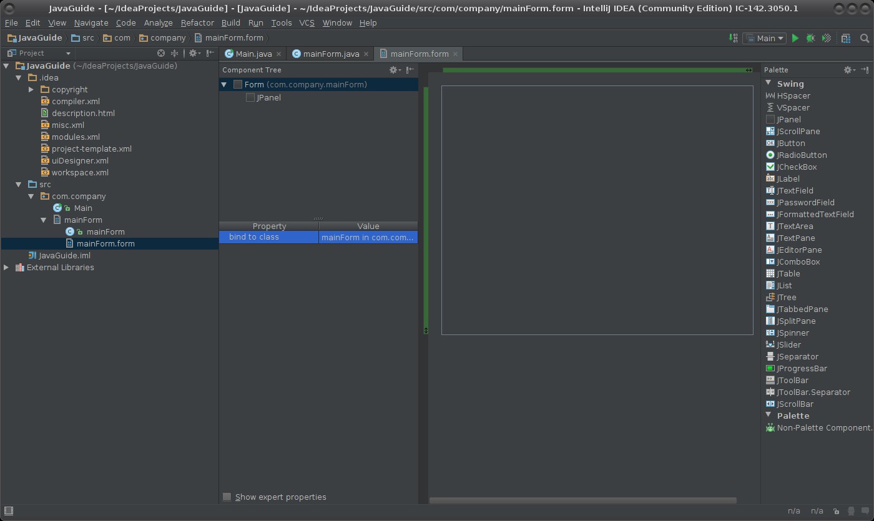Click the Scroll from Source target icon

pos(161,53)
